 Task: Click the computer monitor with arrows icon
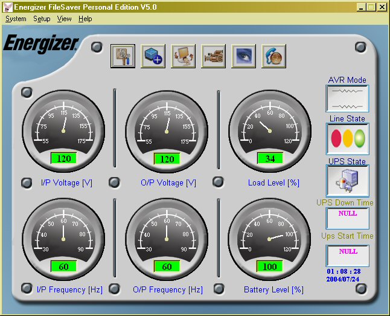pyautogui.click(x=184, y=56)
